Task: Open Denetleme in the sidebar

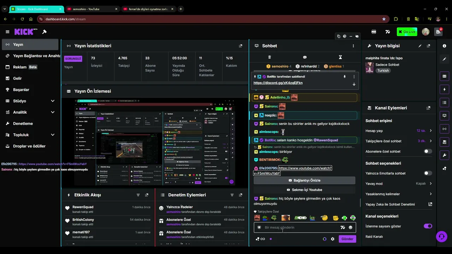Action: point(30,123)
